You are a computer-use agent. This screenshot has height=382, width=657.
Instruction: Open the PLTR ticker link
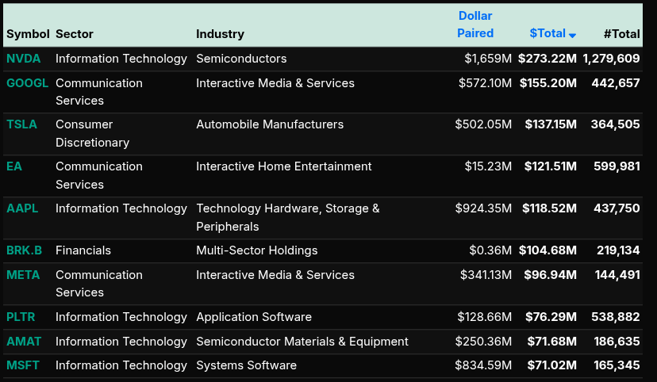coord(21,317)
